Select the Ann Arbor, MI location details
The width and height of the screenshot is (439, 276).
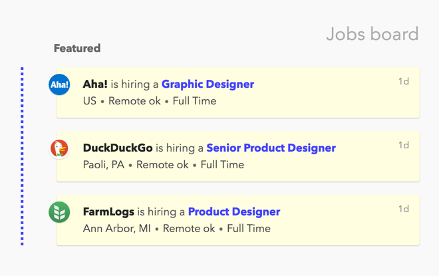point(176,228)
